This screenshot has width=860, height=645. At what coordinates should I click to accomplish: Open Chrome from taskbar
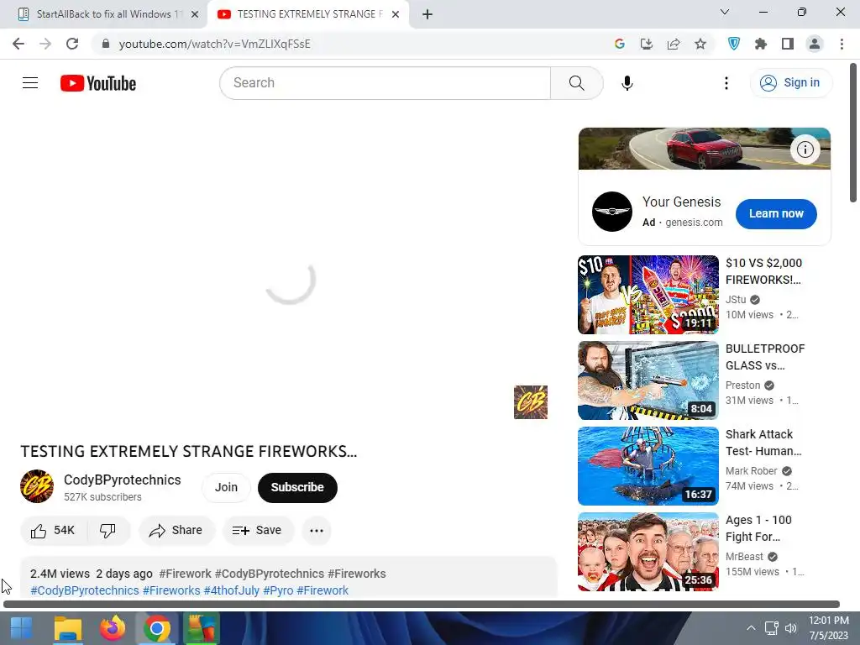[x=157, y=628]
